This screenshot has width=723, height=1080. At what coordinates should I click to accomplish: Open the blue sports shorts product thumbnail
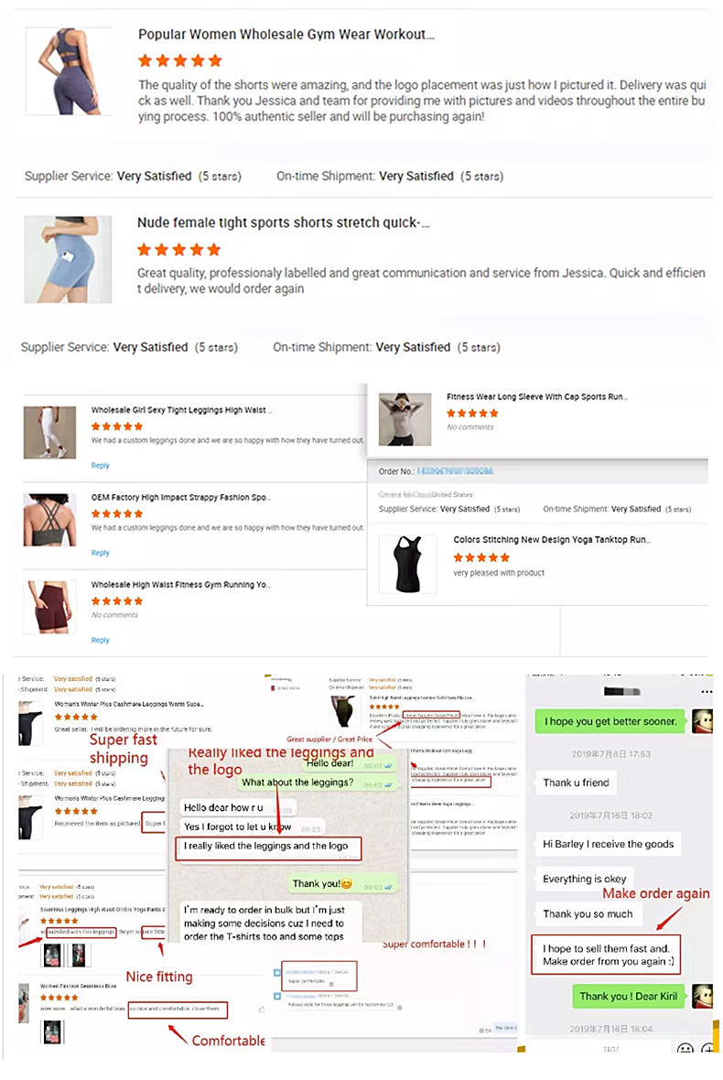(x=68, y=260)
